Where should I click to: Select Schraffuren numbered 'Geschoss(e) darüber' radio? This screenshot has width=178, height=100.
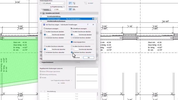tap(72, 34)
